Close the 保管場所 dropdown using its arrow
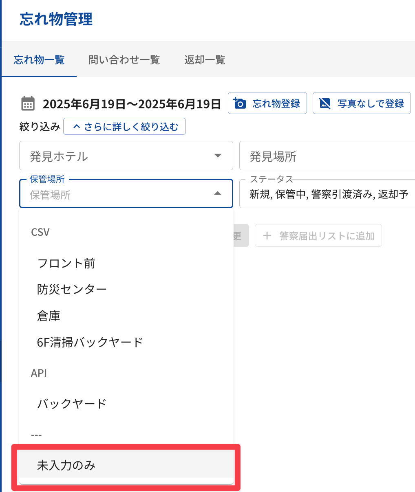The width and height of the screenshot is (415, 492). [218, 193]
